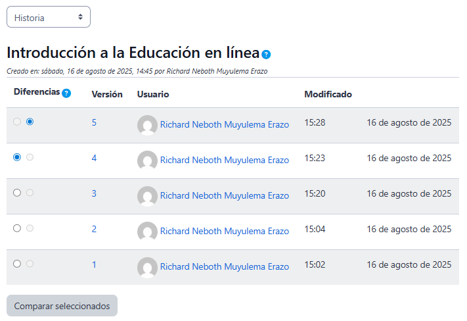The height and width of the screenshot is (321, 467).
Task: Click user avatar in version 5 row
Action: point(147,125)
